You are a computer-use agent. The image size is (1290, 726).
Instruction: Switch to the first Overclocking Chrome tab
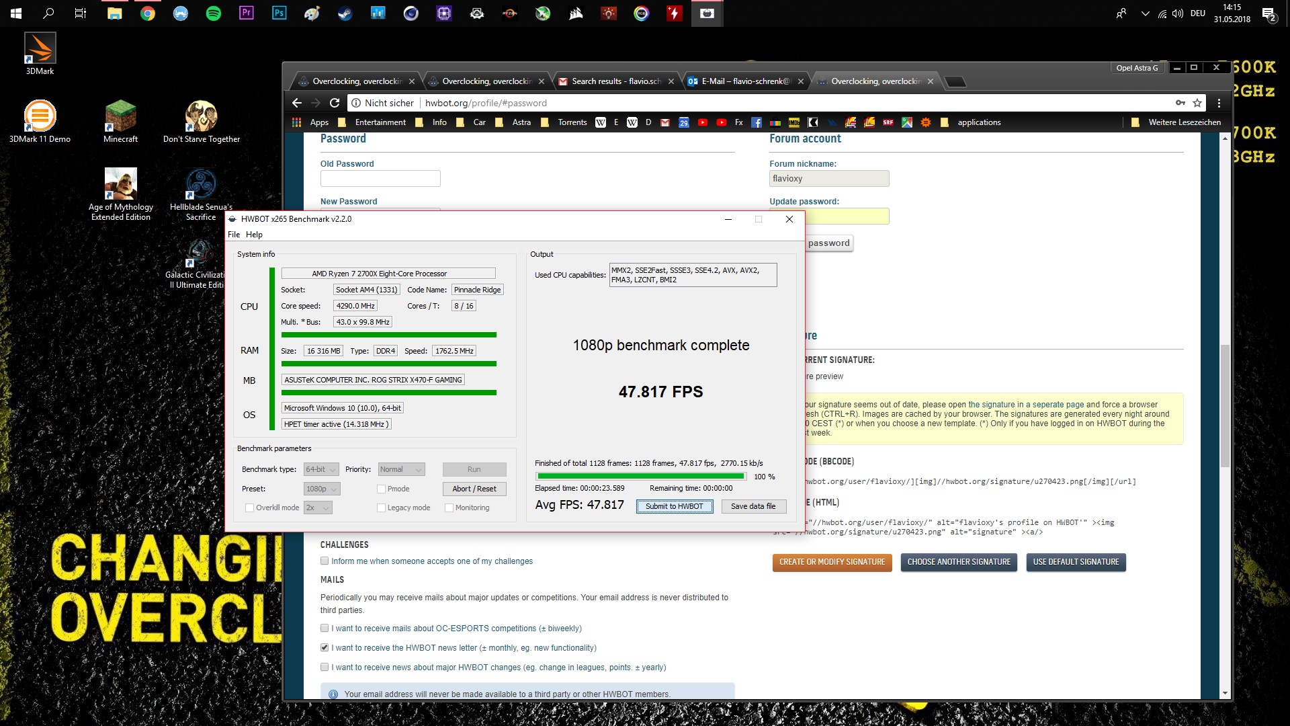[357, 81]
